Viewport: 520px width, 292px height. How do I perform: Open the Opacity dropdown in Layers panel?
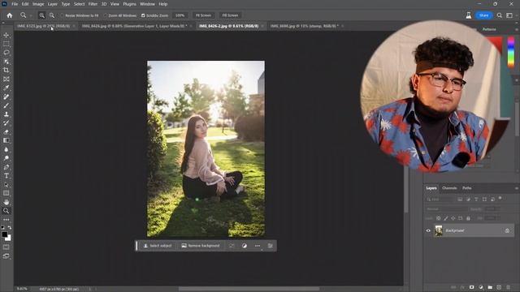tap(492, 209)
